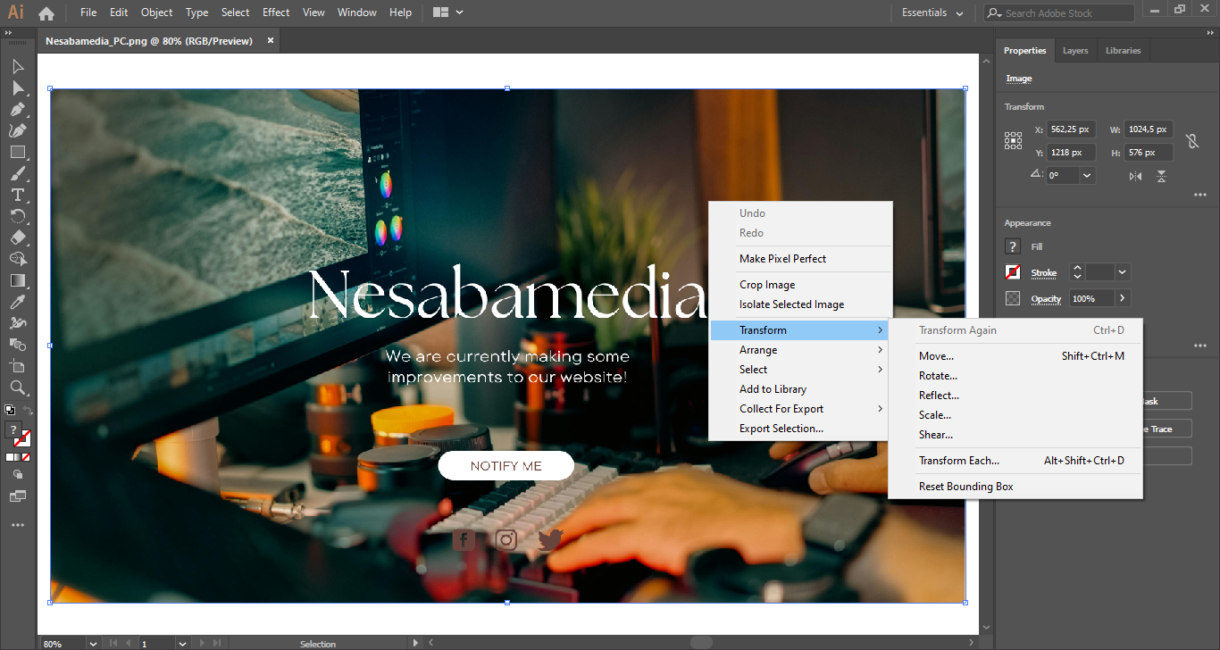Image resolution: width=1220 pixels, height=650 pixels.
Task: Expand the stroke weight dropdown
Action: (x=1123, y=272)
